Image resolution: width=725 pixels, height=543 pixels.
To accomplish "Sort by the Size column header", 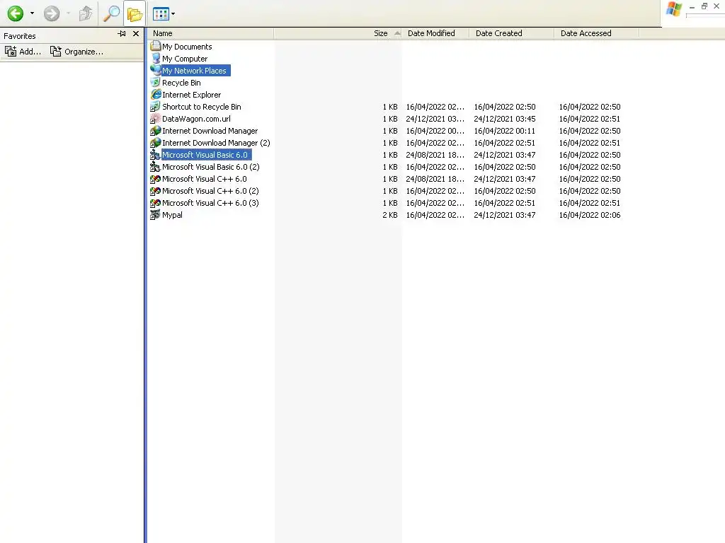I will point(338,33).
